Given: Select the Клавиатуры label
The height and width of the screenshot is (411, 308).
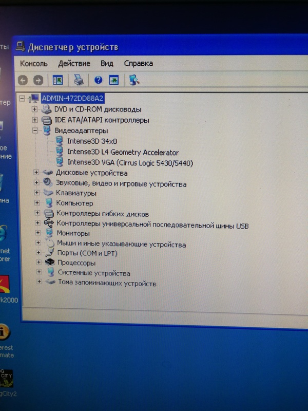Looking at the screenshot, I should tap(76, 193).
